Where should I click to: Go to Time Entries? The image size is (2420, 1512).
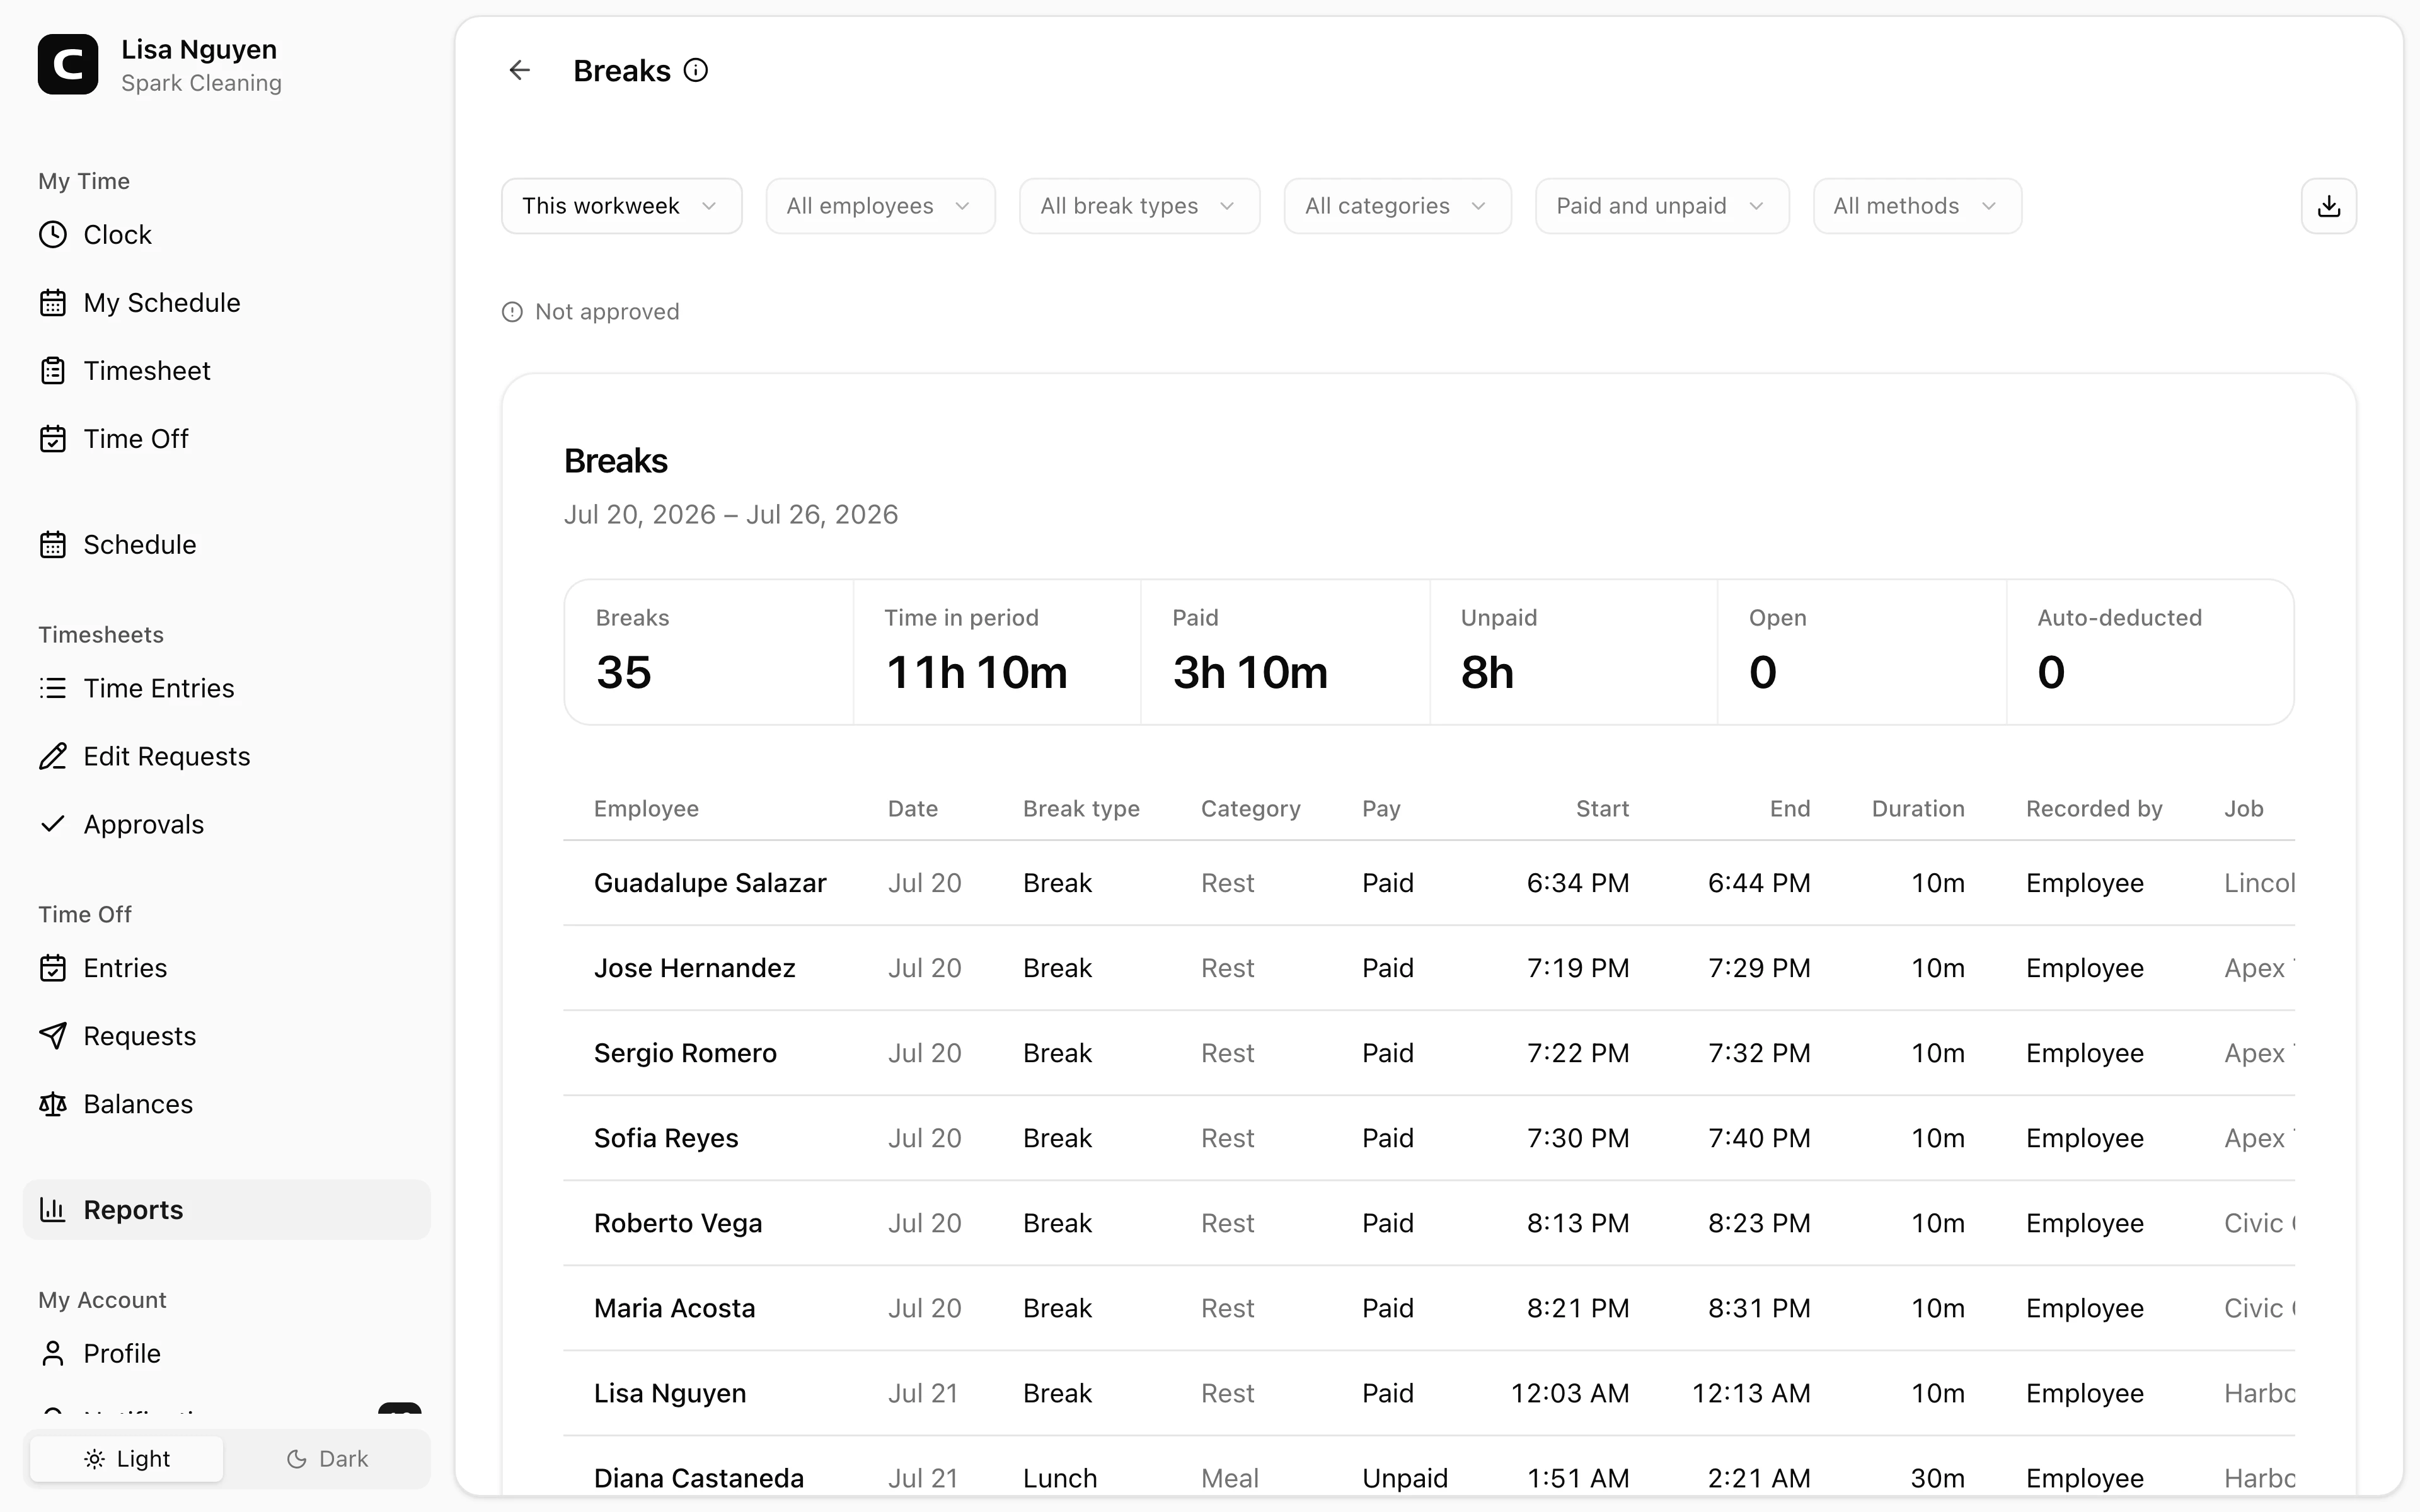pyautogui.click(x=227, y=689)
